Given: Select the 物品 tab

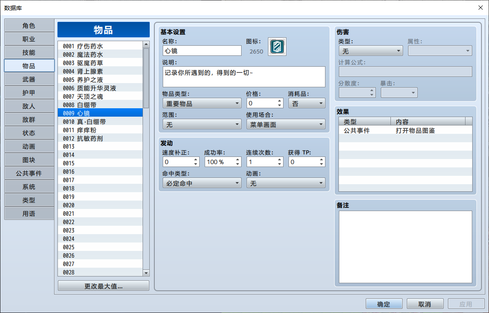Looking at the screenshot, I should 29,66.
